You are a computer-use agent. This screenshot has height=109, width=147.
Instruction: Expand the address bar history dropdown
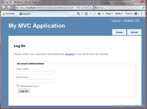78,8
